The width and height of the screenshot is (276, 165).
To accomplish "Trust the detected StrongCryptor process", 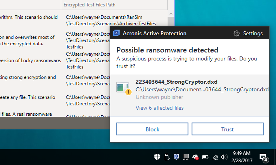I will point(227,129).
